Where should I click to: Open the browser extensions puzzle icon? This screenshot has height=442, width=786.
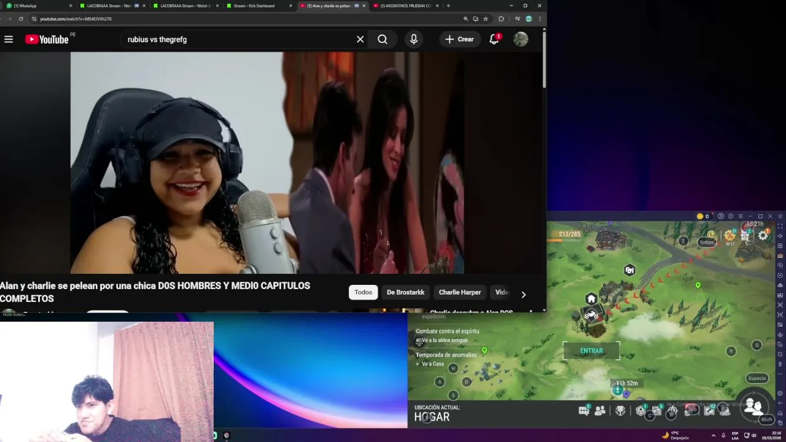click(501, 19)
